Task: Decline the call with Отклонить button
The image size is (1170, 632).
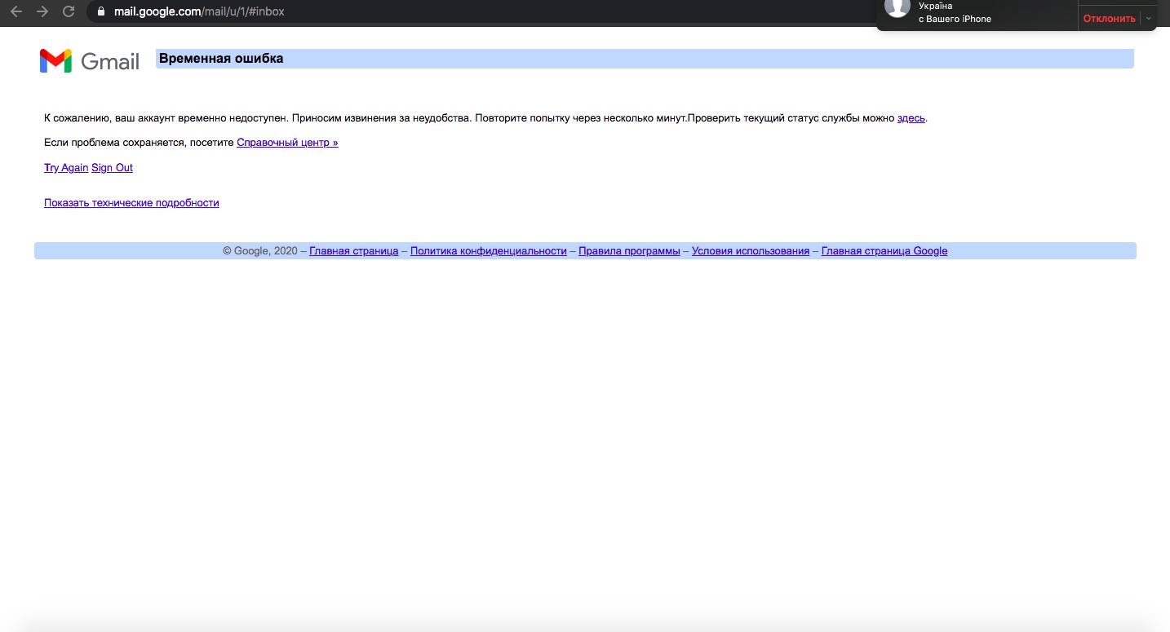Action: [1109, 18]
